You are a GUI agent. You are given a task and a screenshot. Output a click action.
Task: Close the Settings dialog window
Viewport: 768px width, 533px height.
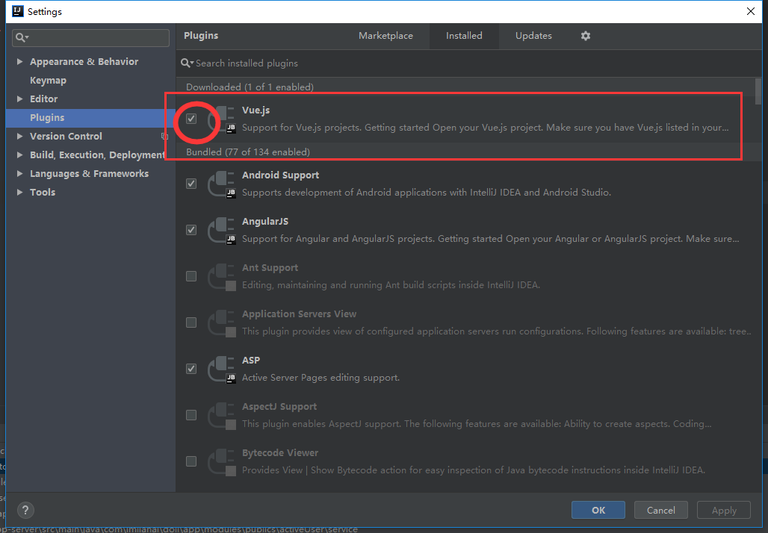[x=750, y=11]
